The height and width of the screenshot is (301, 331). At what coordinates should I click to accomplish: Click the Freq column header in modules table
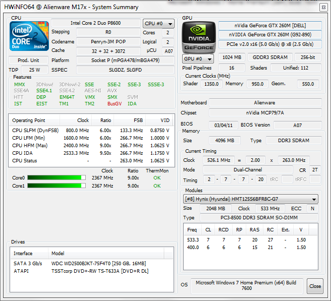tap(192, 230)
